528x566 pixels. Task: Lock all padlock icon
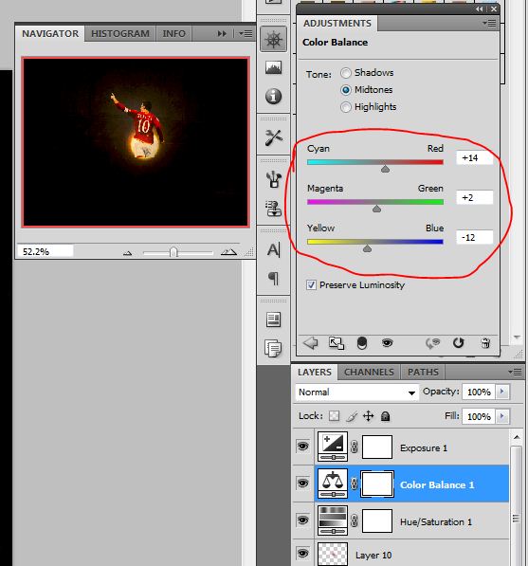pos(386,416)
